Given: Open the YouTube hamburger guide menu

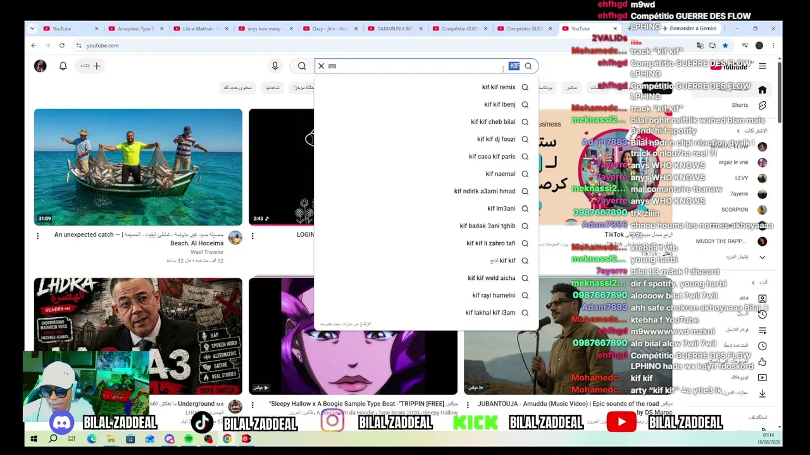Looking at the screenshot, I should click(x=763, y=66).
